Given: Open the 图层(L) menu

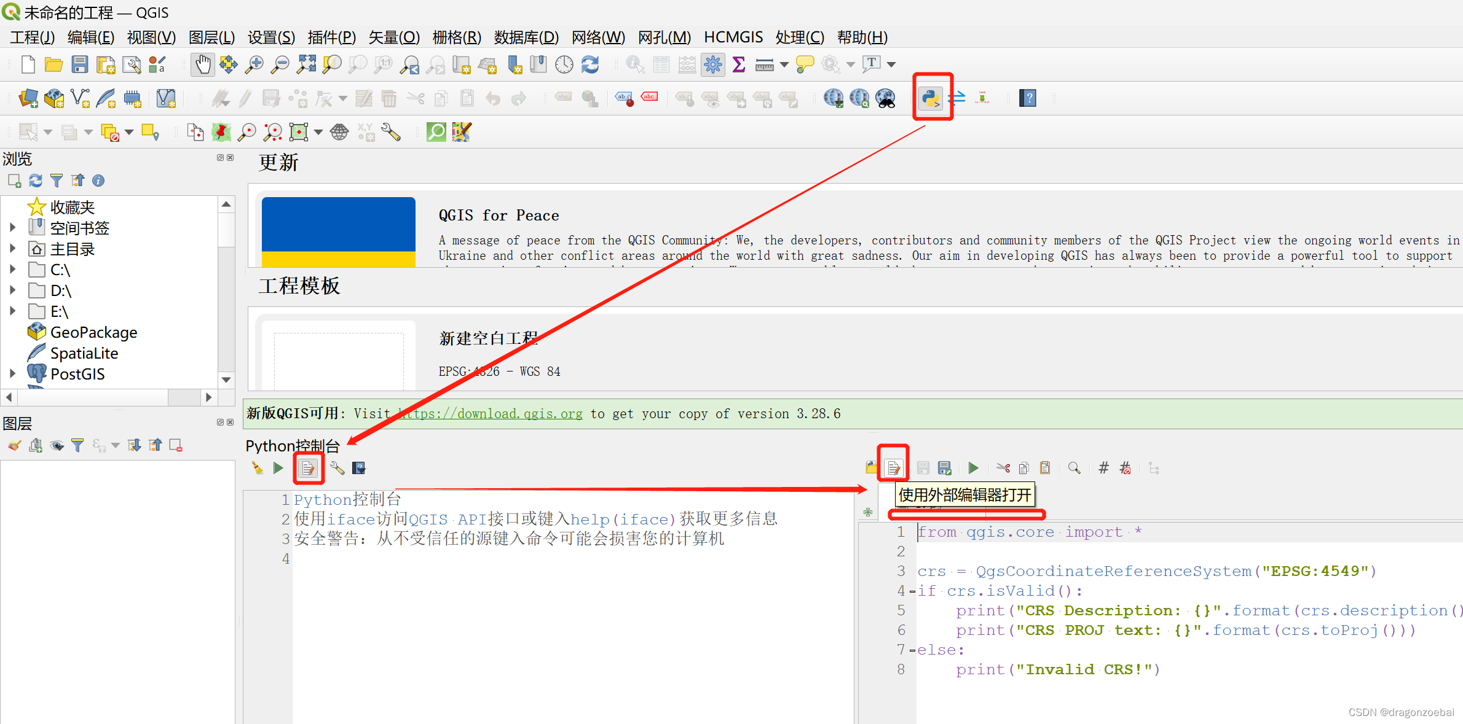Looking at the screenshot, I should pos(211,37).
